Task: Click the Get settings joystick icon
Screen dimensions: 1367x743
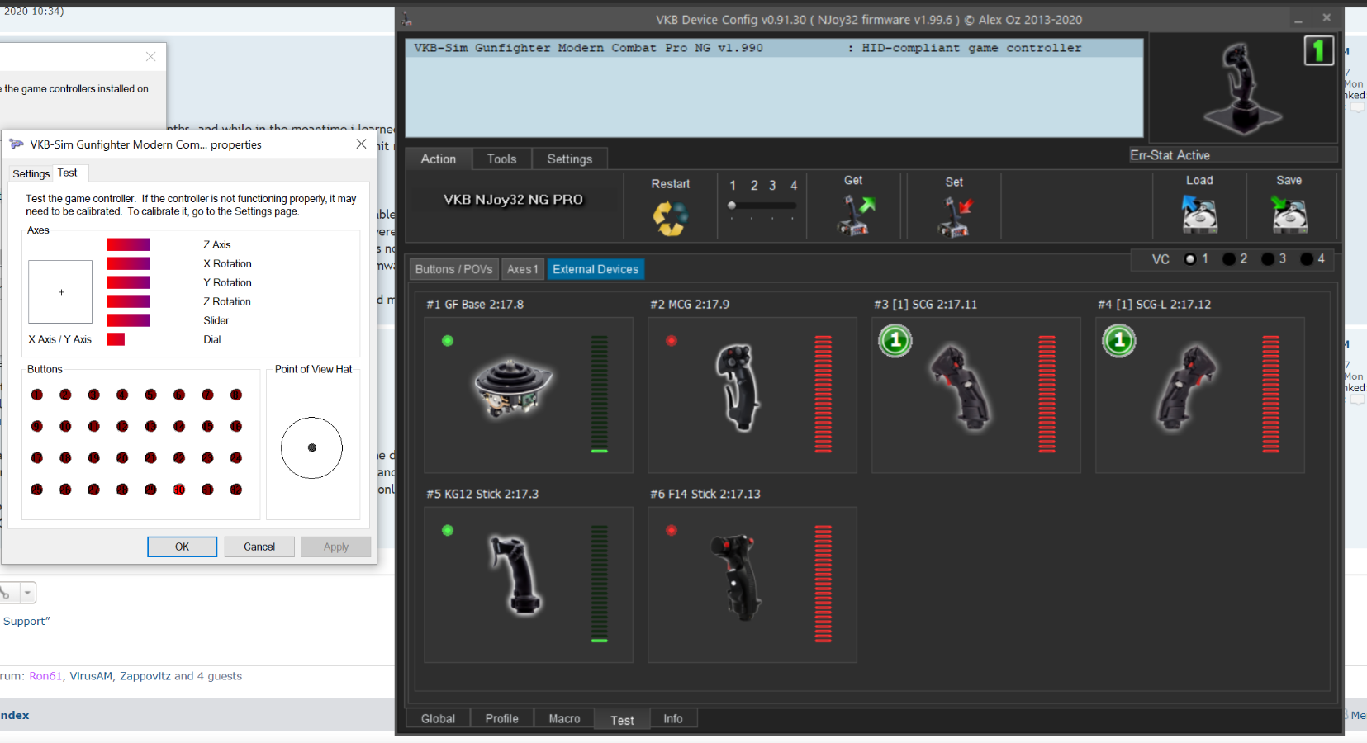Action: pos(854,215)
